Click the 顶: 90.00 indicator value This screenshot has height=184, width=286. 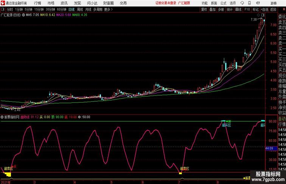(57, 117)
